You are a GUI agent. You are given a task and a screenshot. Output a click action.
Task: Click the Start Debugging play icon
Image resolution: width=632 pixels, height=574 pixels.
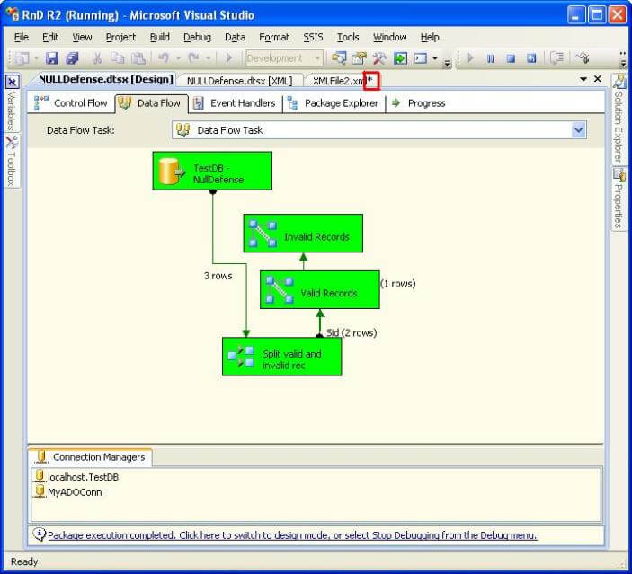[x=228, y=58]
